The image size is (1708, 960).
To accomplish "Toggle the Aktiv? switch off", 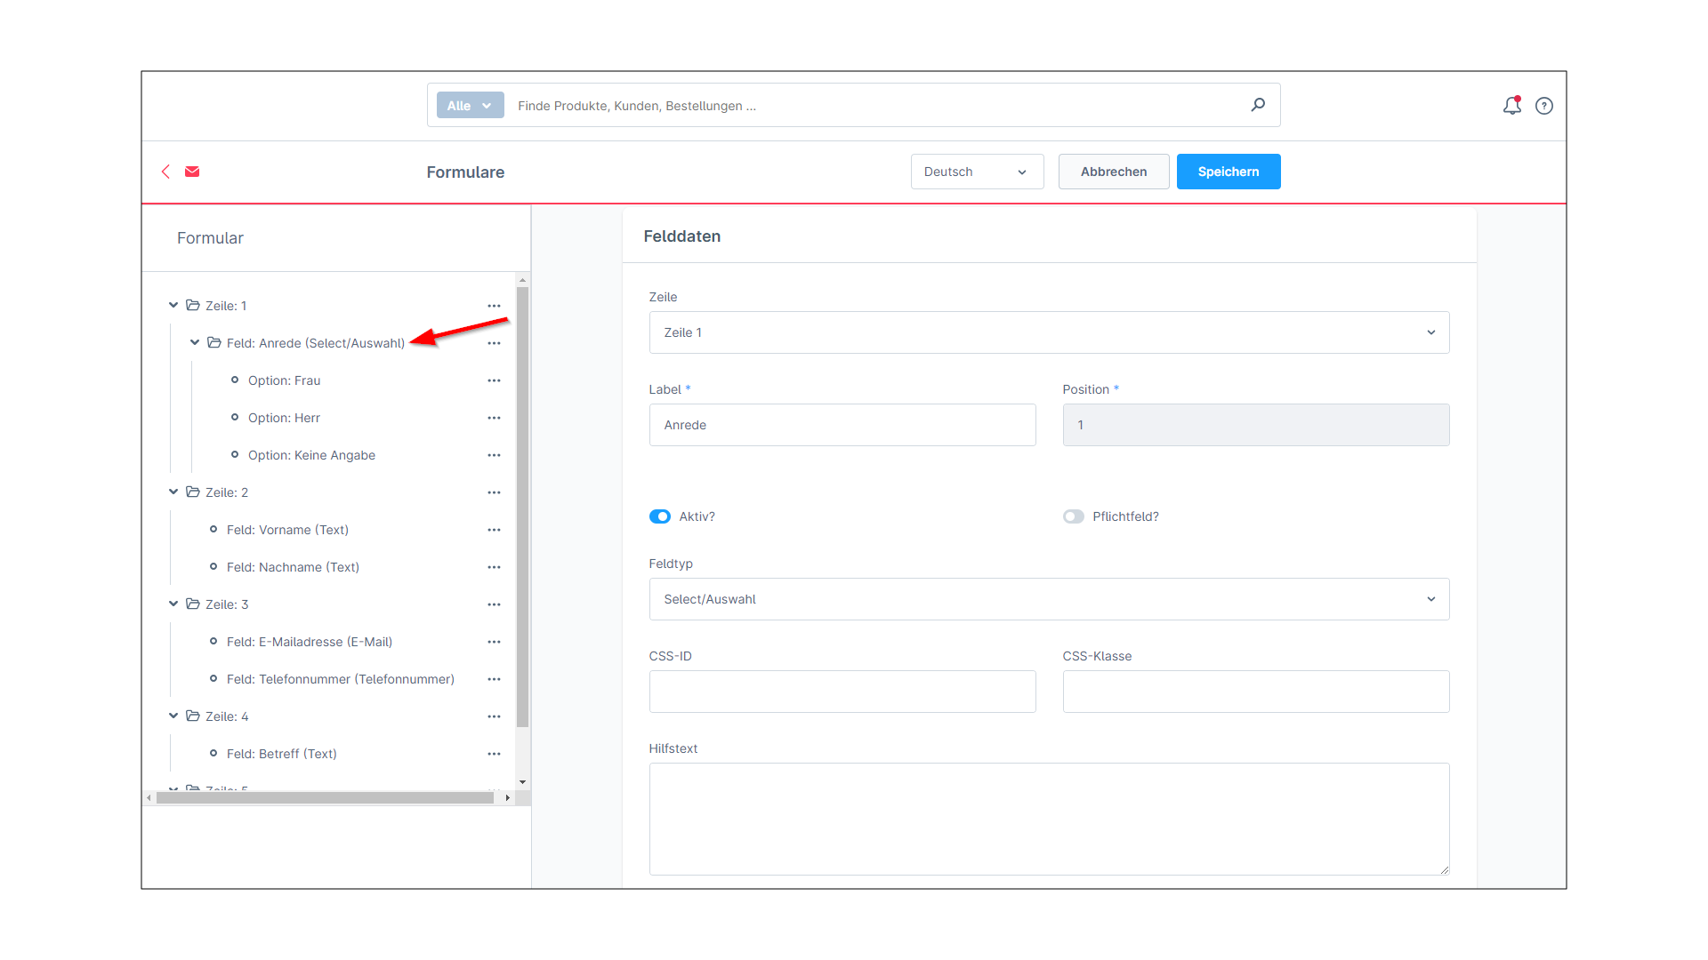I will point(660,516).
